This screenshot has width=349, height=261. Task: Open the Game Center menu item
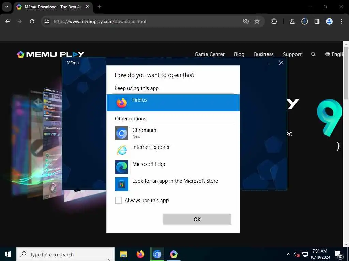(x=210, y=54)
